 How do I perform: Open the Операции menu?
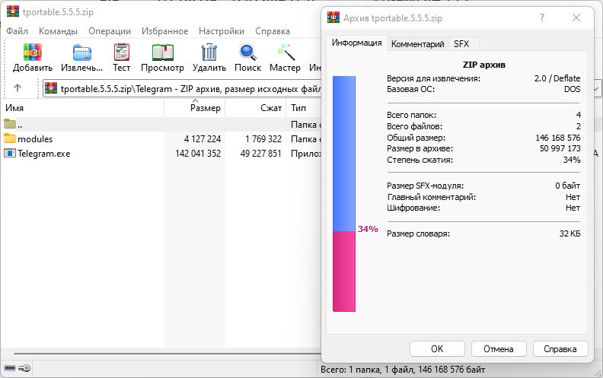(x=110, y=31)
